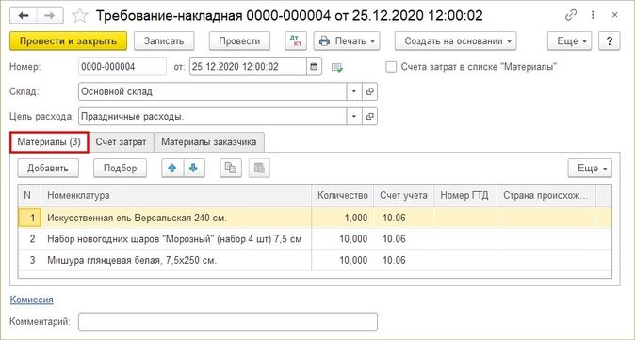Expand the Цель расхода dropdown list

tap(354, 117)
